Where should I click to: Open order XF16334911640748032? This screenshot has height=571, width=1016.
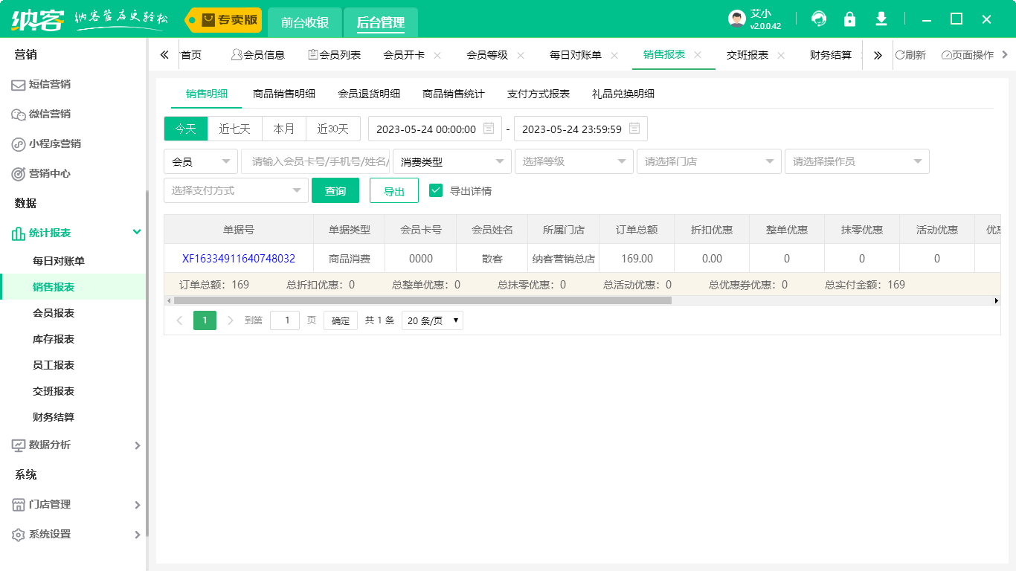pyautogui.click(x=239, y=259)
